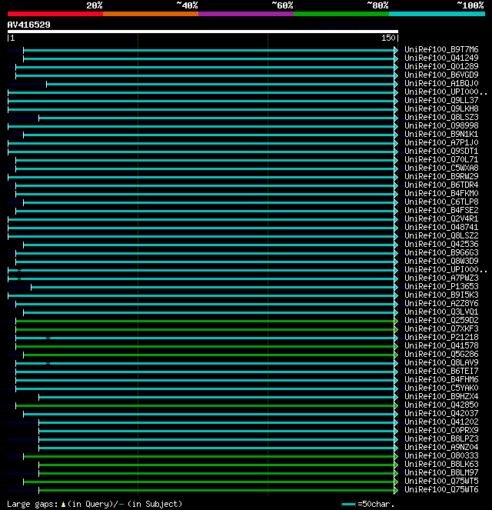This screenshot has height=510, width=492.
Task: Open the UniRef100_Q75WT6 label
Action: [441, 489]
